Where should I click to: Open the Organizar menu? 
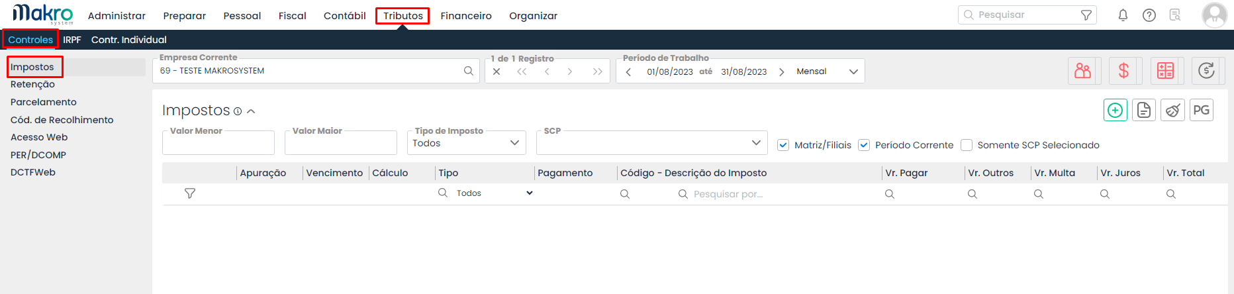tap(534, 16)
